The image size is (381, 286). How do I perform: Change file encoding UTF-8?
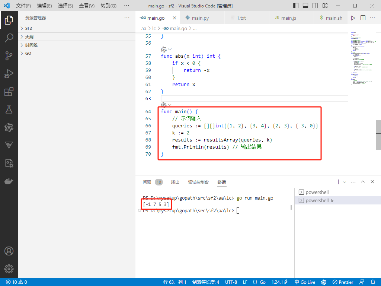click(x=231, y=282)
